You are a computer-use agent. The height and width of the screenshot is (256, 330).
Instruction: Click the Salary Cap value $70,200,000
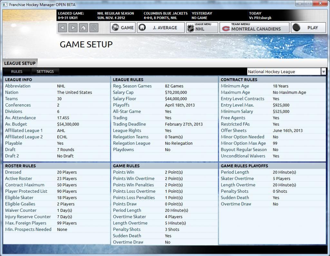(176, 92)
